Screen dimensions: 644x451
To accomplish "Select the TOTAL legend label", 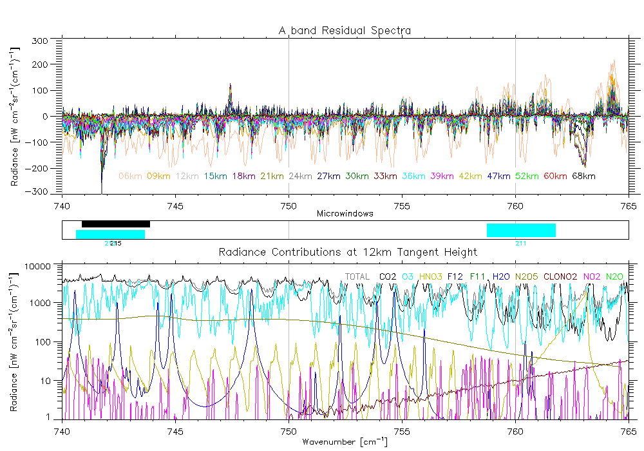I will [357, 277].
